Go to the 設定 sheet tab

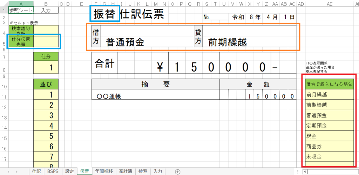[70, 171]
